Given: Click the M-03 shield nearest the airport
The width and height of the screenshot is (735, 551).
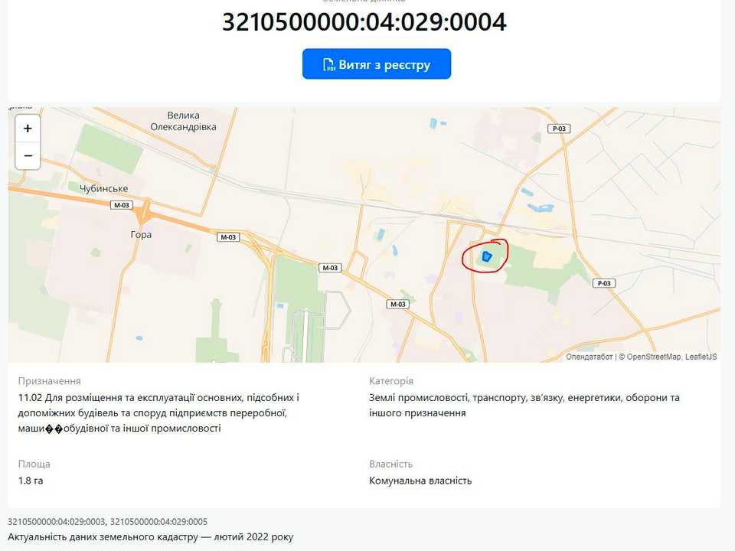Looking at the screenshot, I should coord(330,268).
